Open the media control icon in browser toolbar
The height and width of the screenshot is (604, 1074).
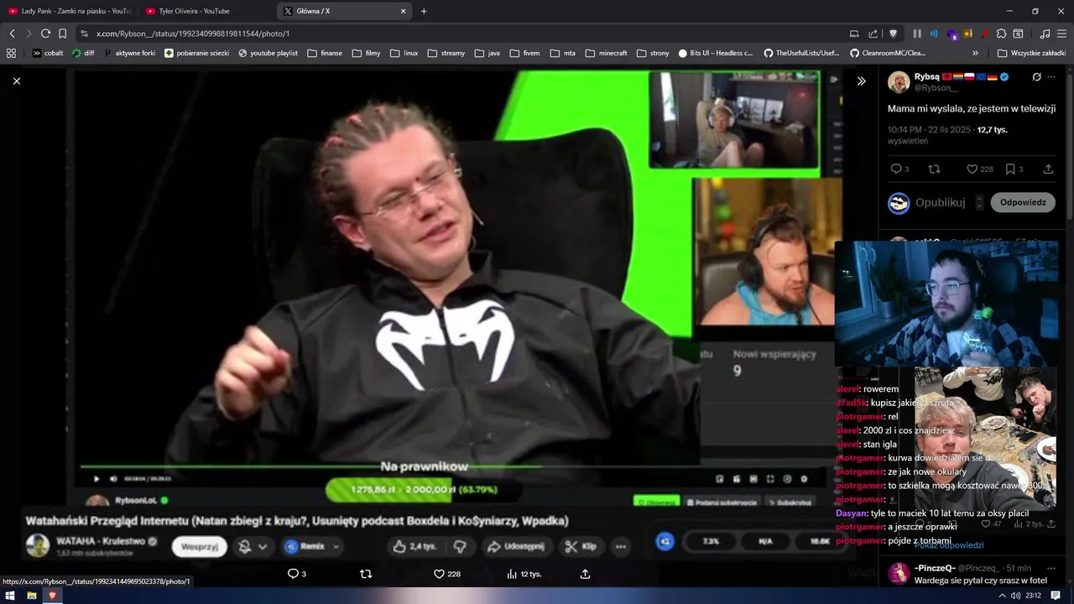tap(1045, 34)
